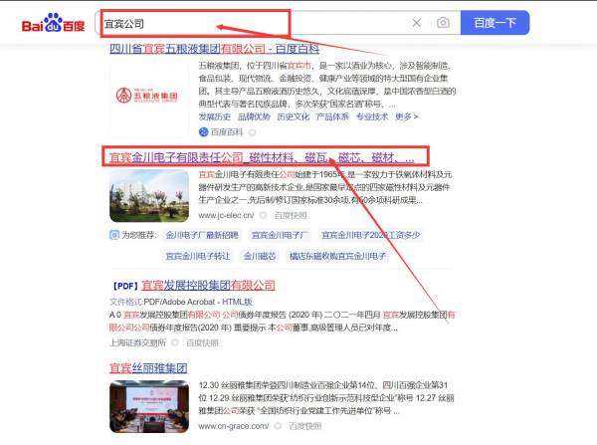Click Baidu Baike paw source icon
The height and width of the screenshot is (445, 597).
coord(203,131)
